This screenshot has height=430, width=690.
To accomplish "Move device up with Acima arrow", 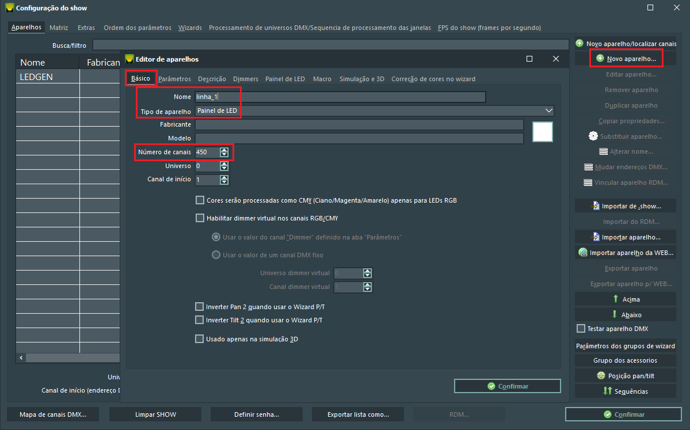I will point(615,299).
